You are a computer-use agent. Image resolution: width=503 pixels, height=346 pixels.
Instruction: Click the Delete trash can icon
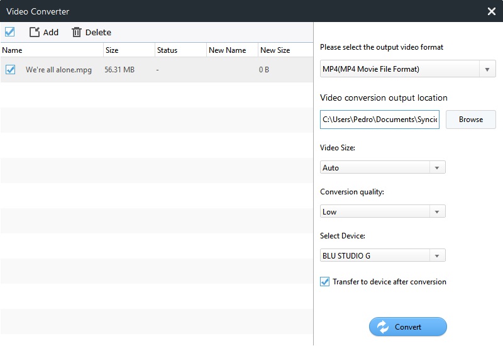[x=76, y=32]
